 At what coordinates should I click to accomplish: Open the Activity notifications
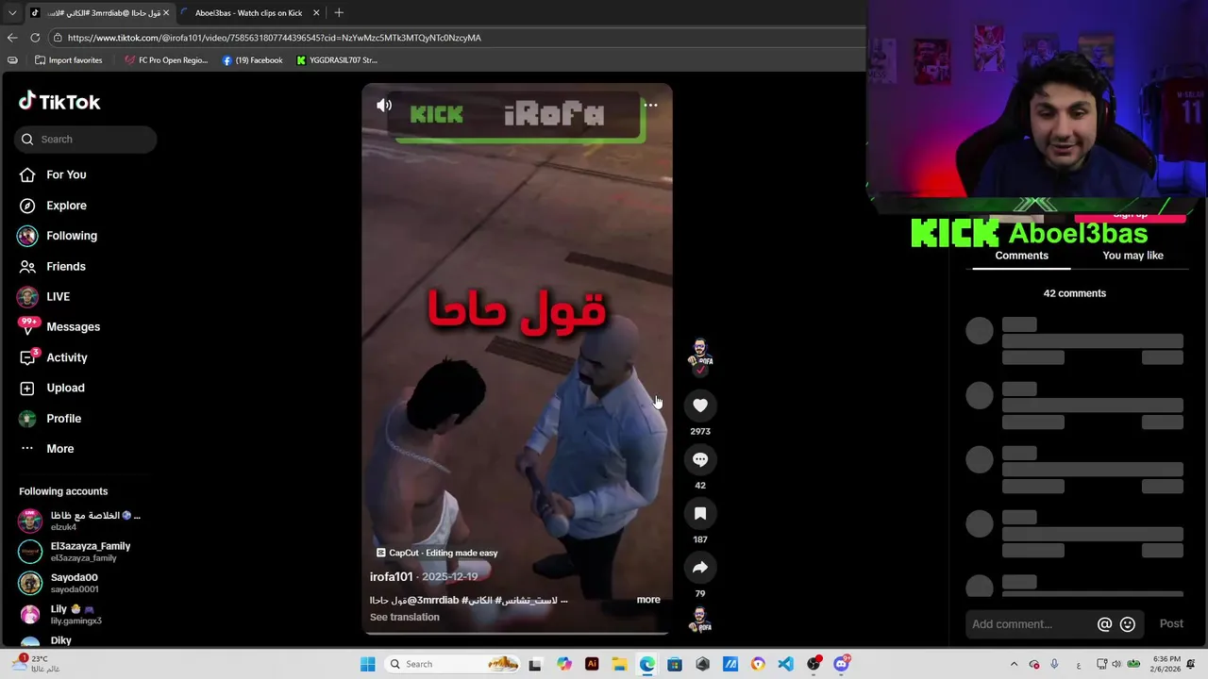click(x=67, y=357)
